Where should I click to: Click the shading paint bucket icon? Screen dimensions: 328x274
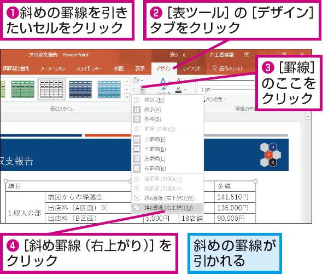pos(136,80)
